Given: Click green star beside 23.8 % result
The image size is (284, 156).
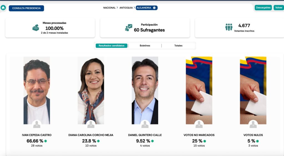Looking at the screenshot, I should [x=98, y=141].
